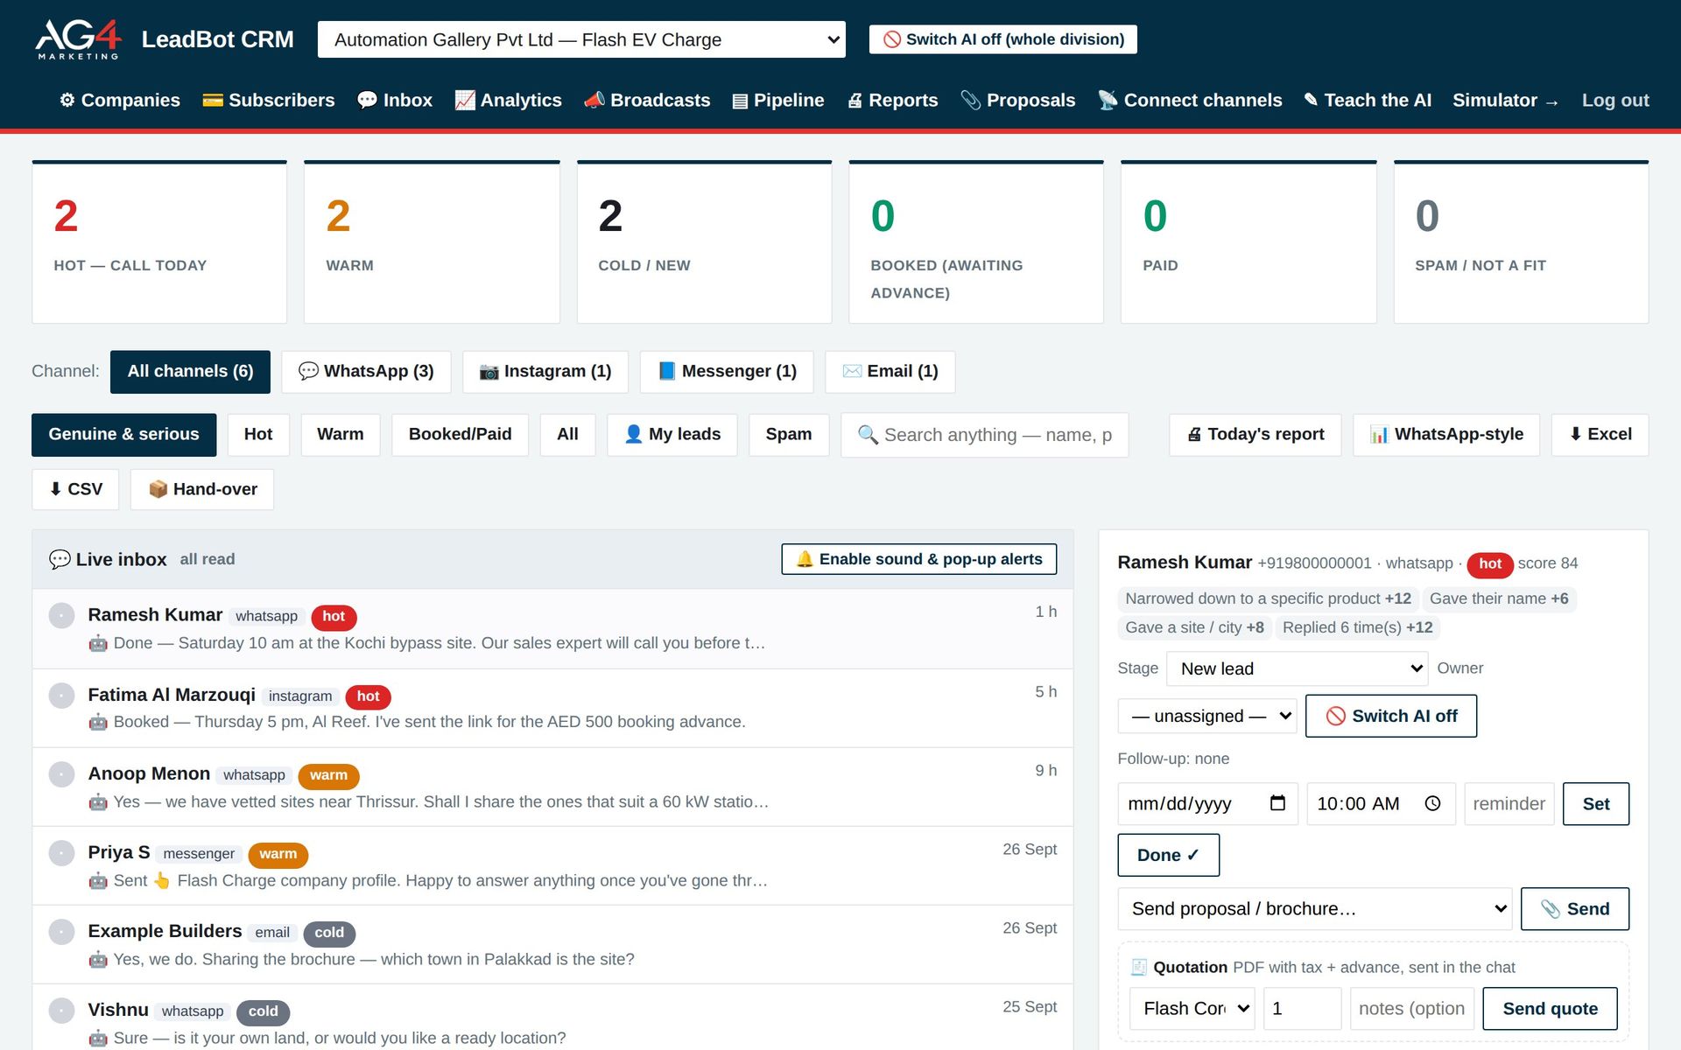Open the Broadcasts page
This screenshot has height=1050, width=1681.
(x=647, y=101)
